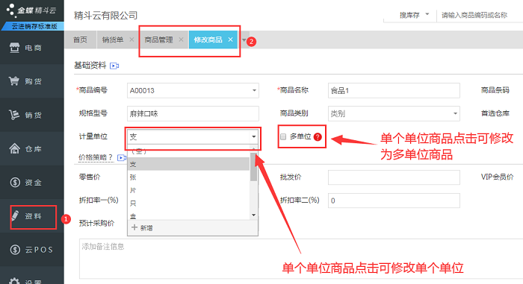This screenshot has height=284, width=523.
Task: Click the 资料 pencil icon in sidebar
Action: [15, 215]
